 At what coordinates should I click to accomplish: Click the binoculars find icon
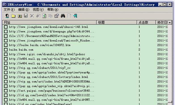(63, 16)
